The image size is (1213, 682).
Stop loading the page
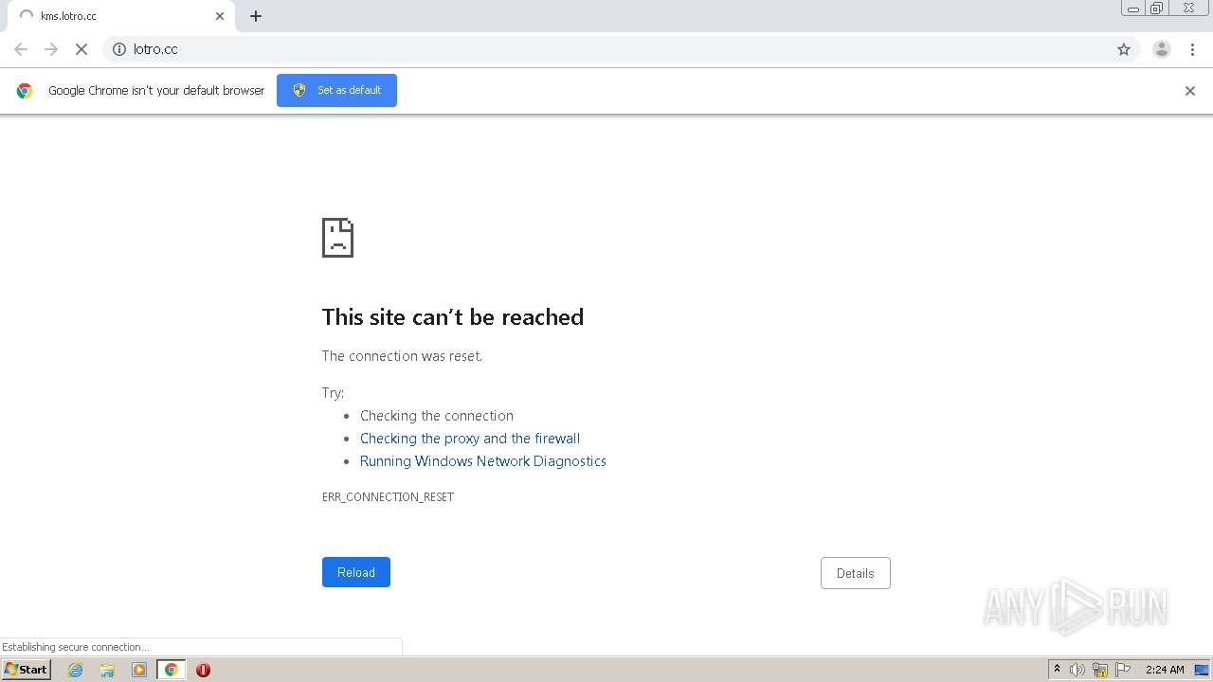pyautogui.click(x=81, y=49)
